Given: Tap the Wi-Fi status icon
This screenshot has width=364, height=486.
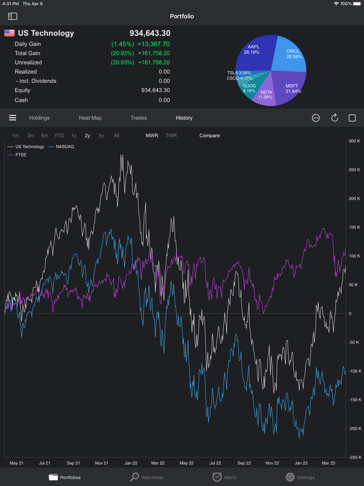Looking at the screenshot, I should point(336,4).
